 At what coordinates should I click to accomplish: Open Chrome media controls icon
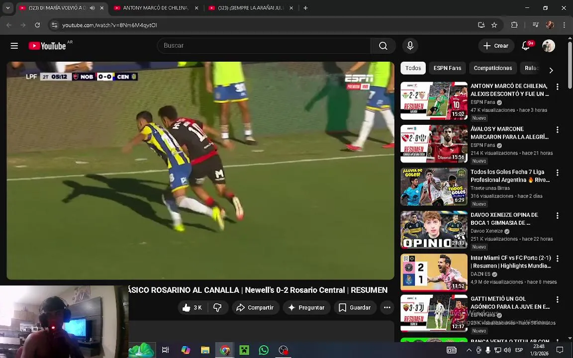coord(535,25)
